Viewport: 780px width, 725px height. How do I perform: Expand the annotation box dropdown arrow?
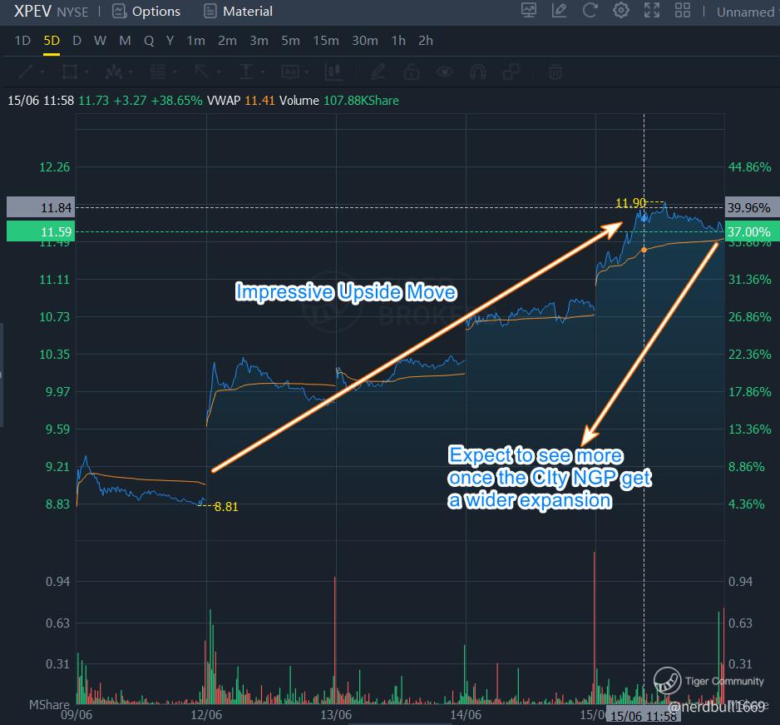307,72
